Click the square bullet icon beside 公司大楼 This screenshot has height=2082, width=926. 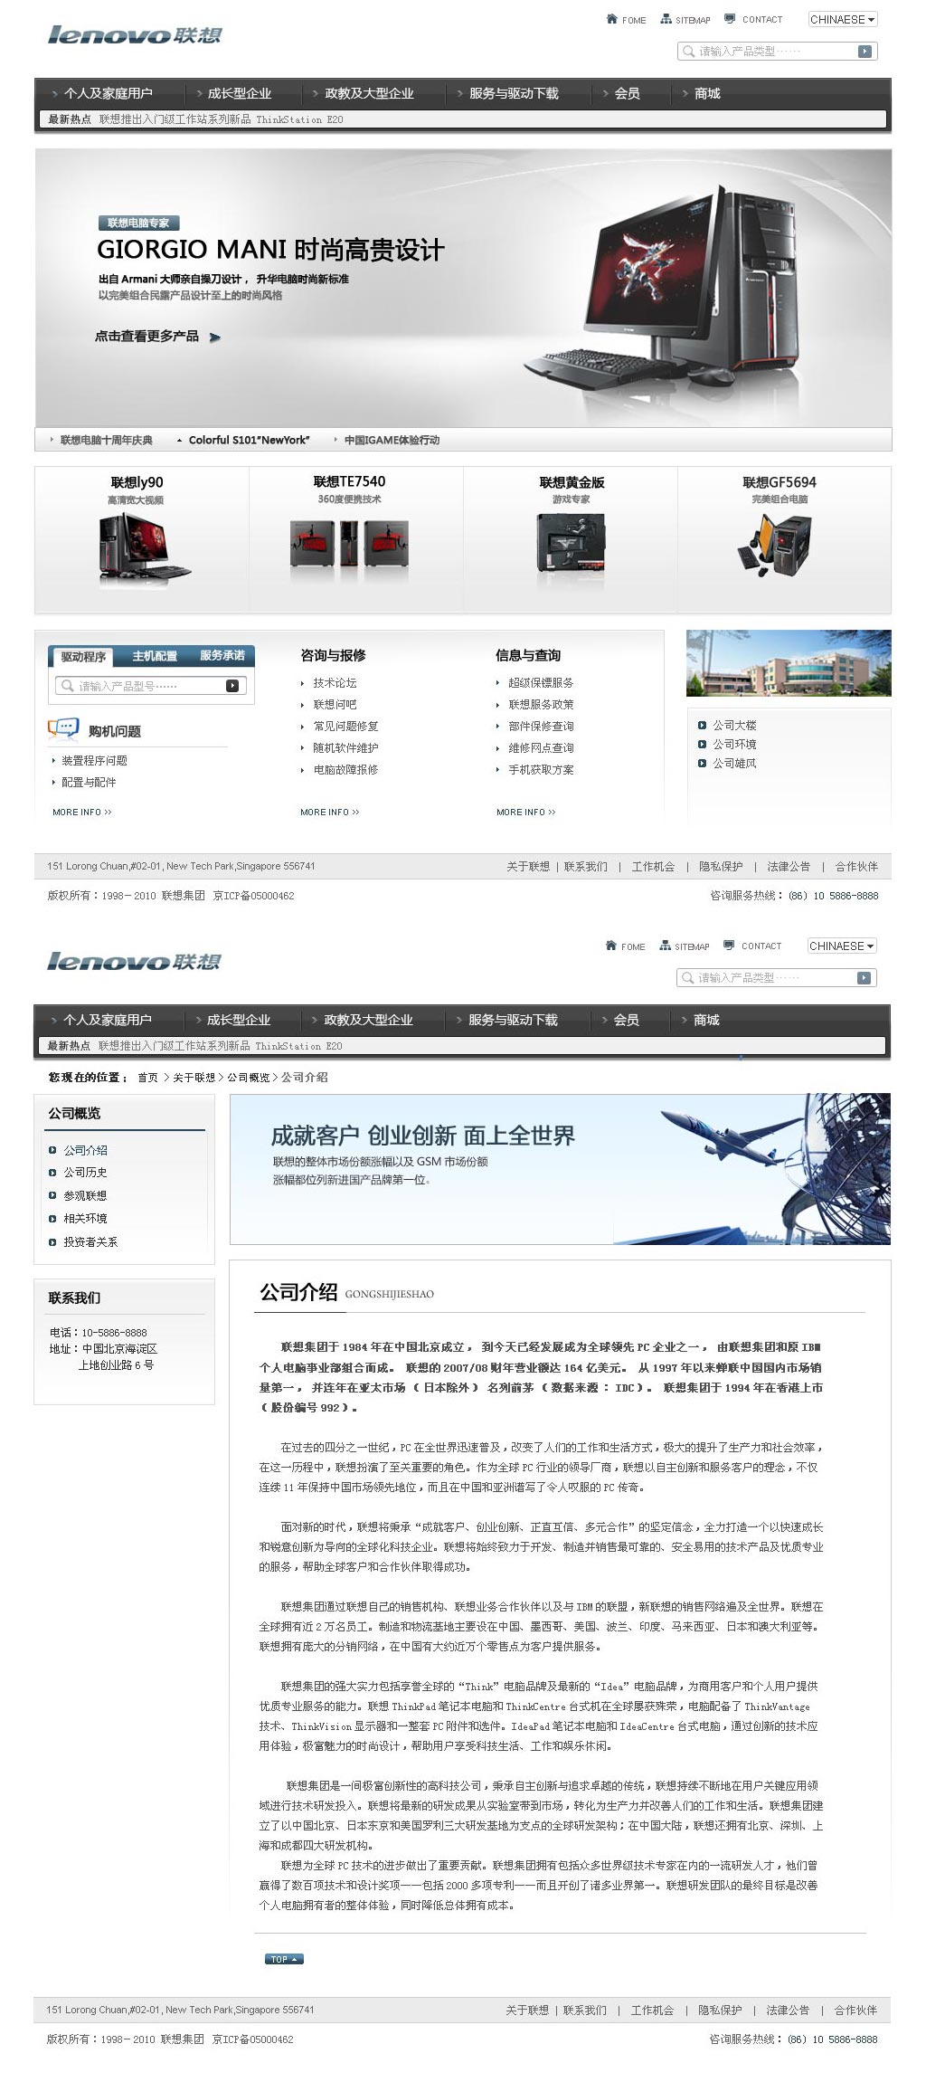click(x=702, y=726)
